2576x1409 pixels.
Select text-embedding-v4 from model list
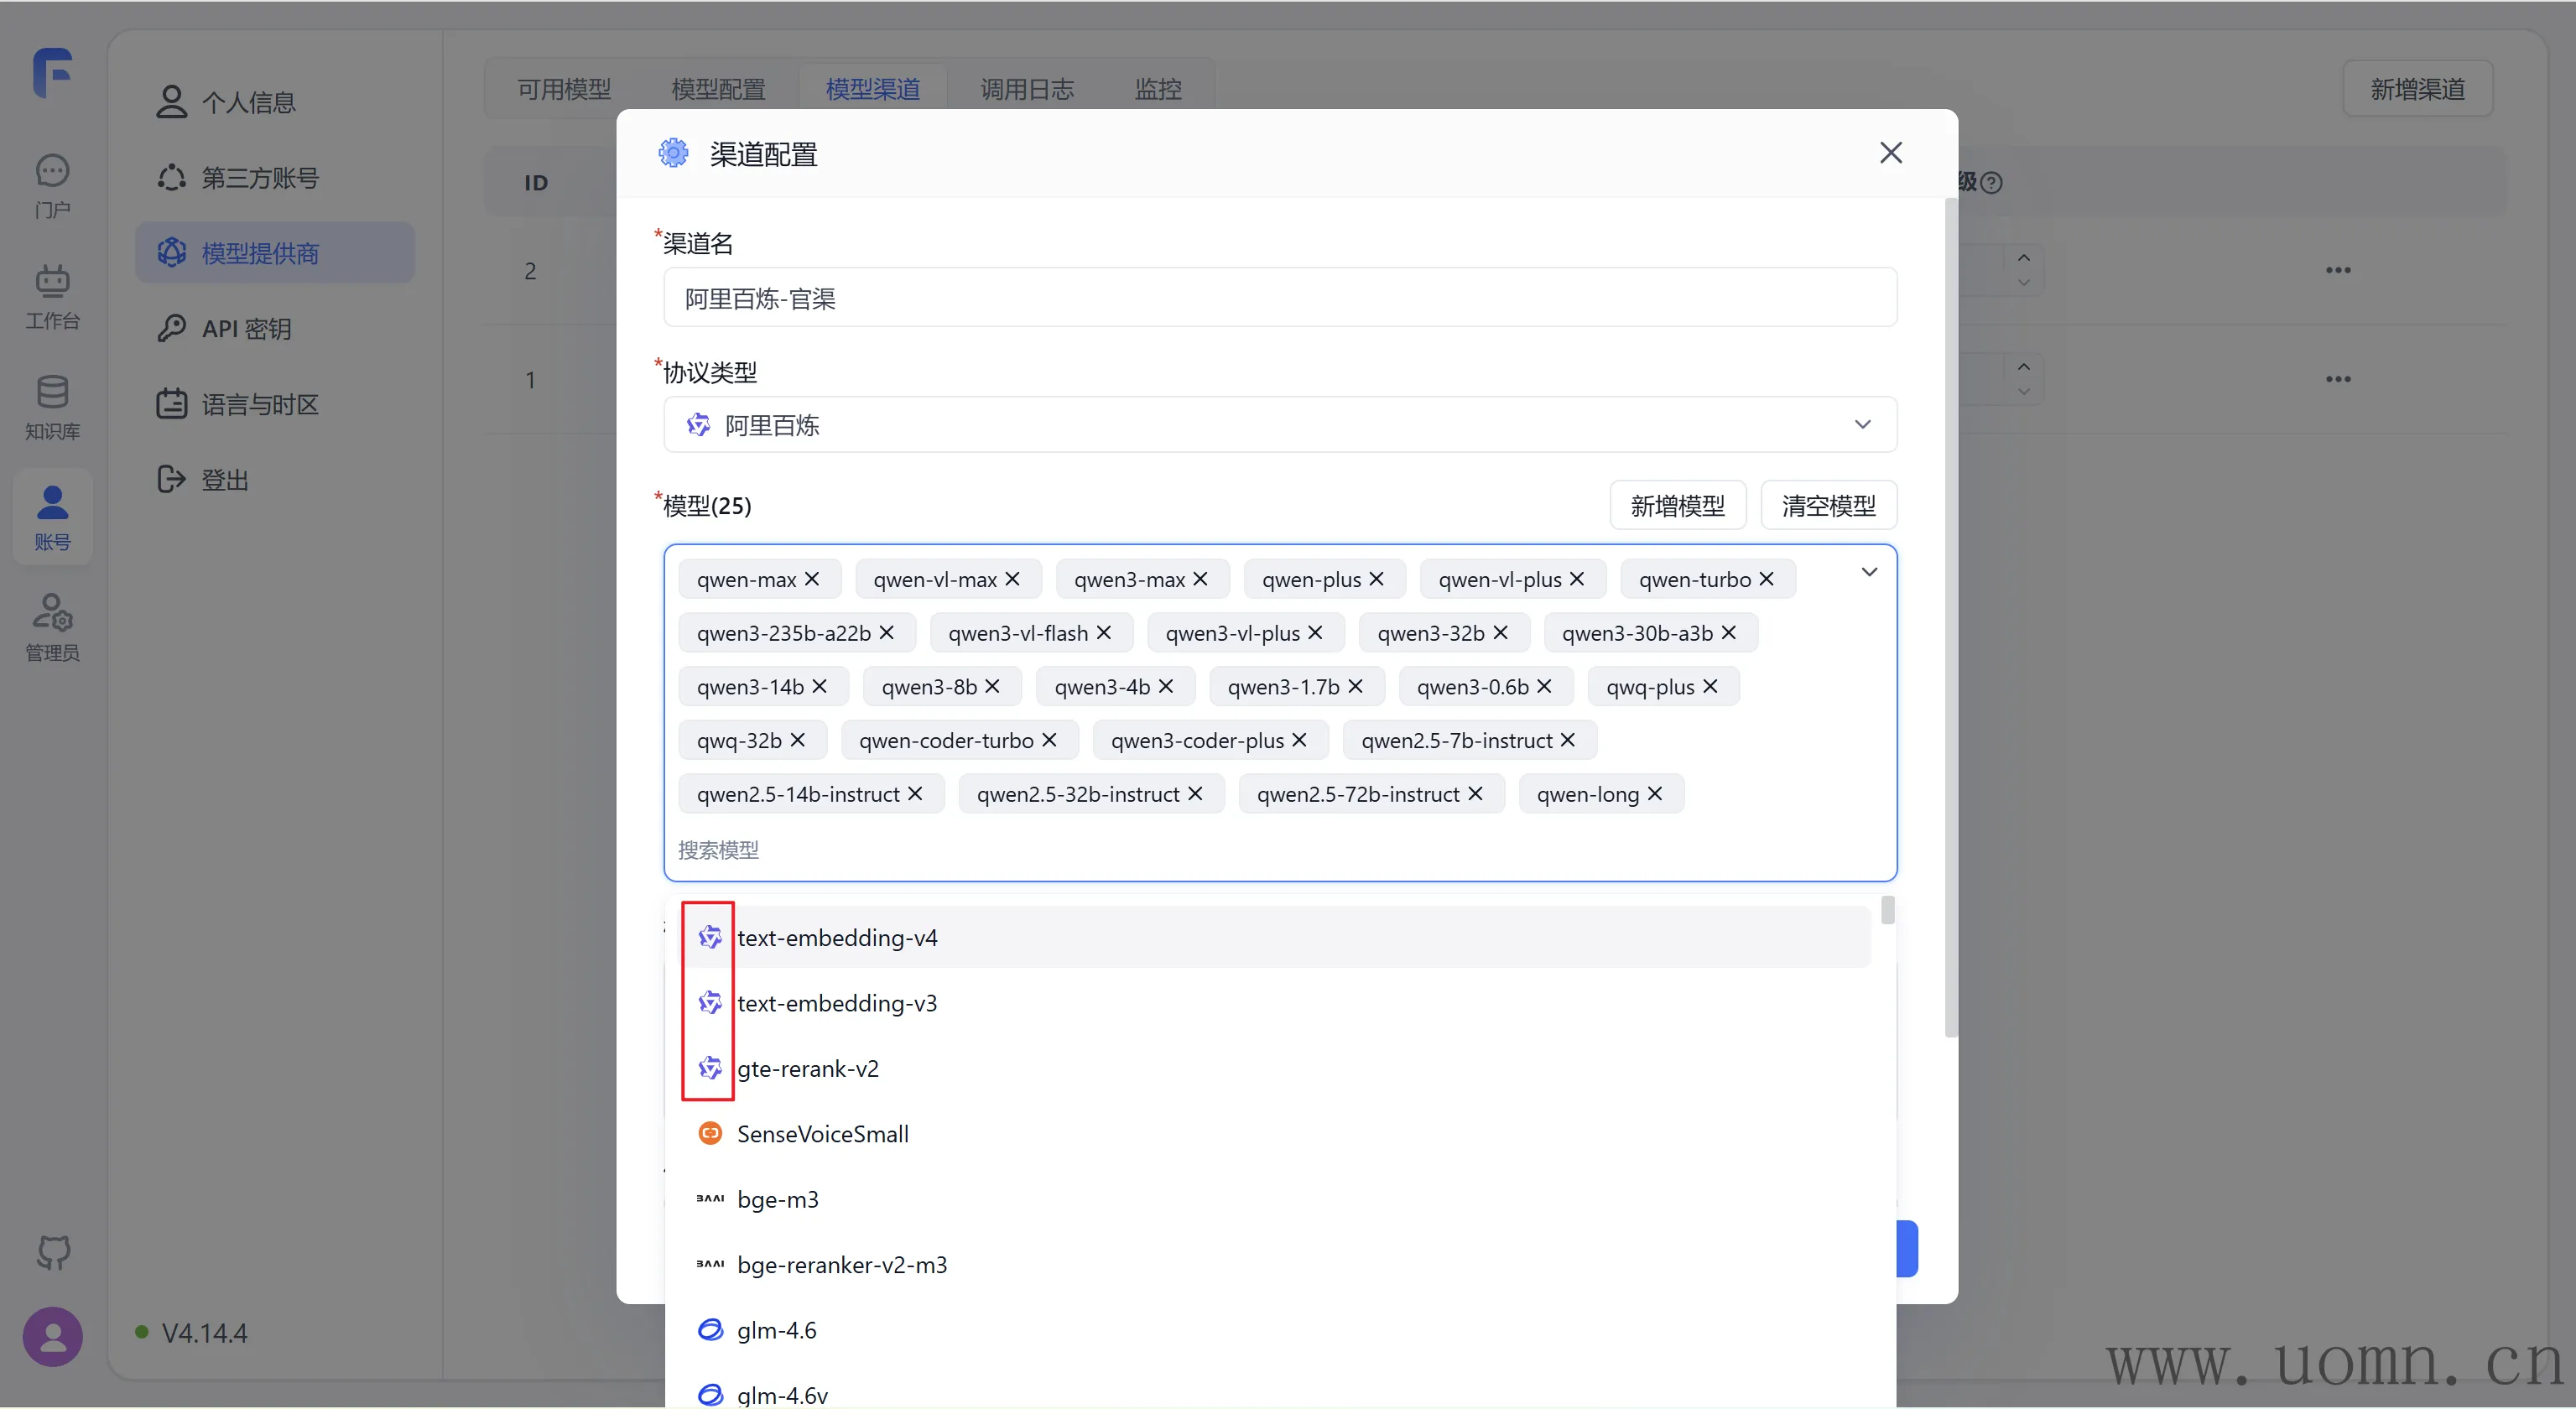point(837,937)
